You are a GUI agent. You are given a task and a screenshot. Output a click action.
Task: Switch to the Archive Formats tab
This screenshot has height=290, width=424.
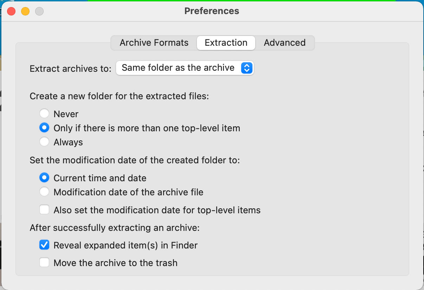point(154,43)
